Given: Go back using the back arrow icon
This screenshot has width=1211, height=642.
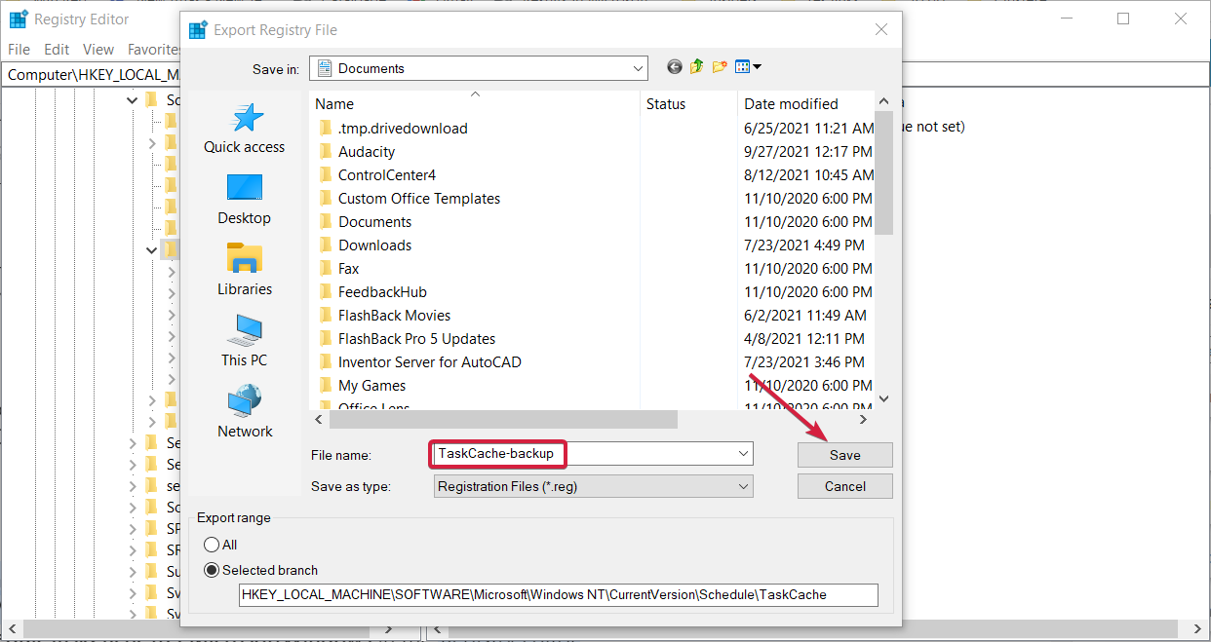Looking at the screenshot, I should 675,67.
